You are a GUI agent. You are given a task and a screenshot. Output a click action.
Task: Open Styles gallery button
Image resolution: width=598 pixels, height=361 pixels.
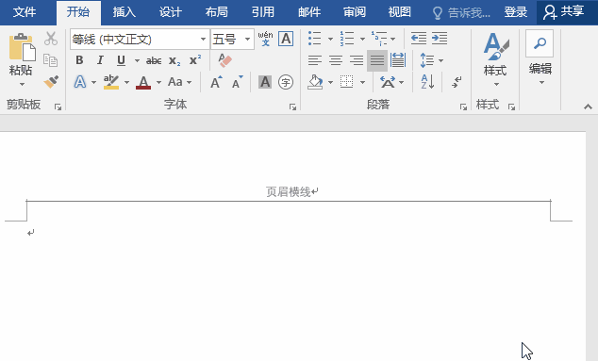pyautogui.click(x=495, y=59)
